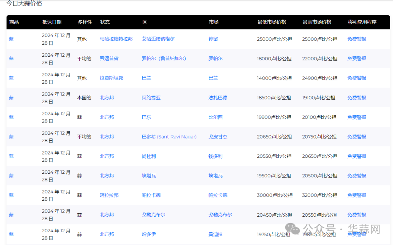Screen dimensions: 393x245
Task: Select the 20750卢比/公担 price cell
Action: (319, 137)
